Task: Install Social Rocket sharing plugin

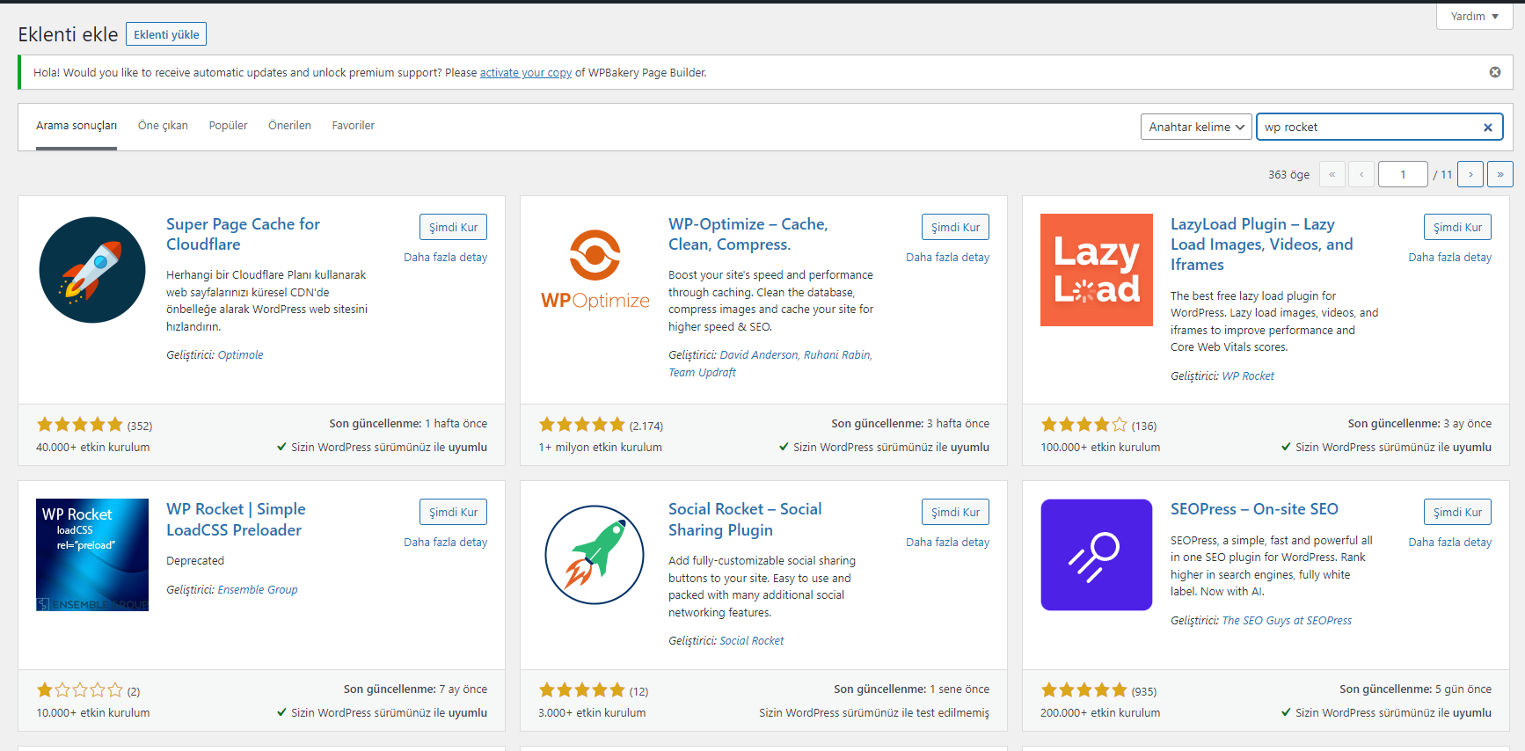Action: tap(955, 512)
